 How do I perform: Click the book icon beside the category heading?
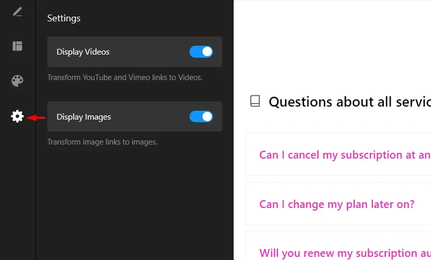point(255,101)
